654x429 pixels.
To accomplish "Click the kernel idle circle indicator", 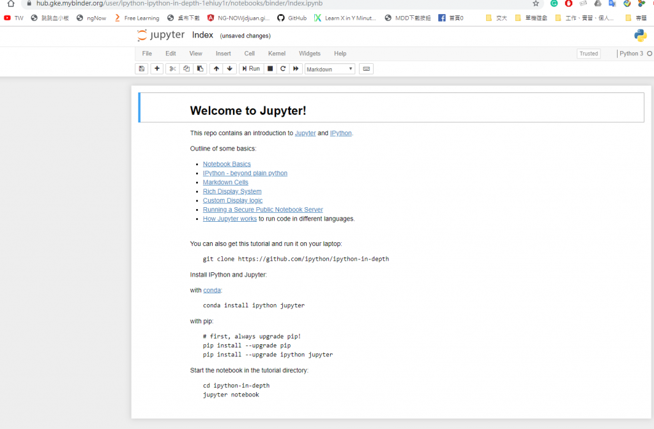I will pyautogui.click(x=650, y=54).
